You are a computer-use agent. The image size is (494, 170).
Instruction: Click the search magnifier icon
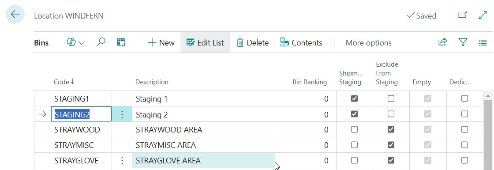click(101, 42)
